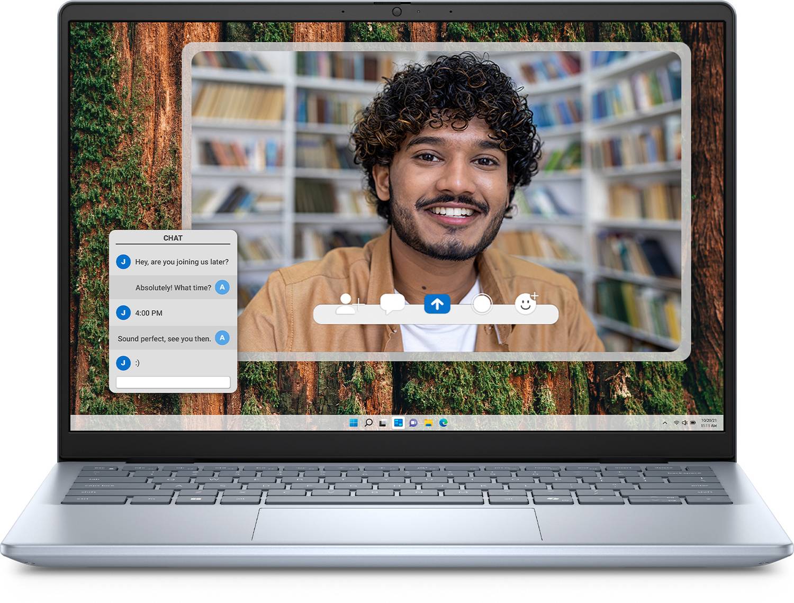Add a reaction with the smiley icon
Image resolution: width=794 pixels, height=603 pixels.
(526, 304)
